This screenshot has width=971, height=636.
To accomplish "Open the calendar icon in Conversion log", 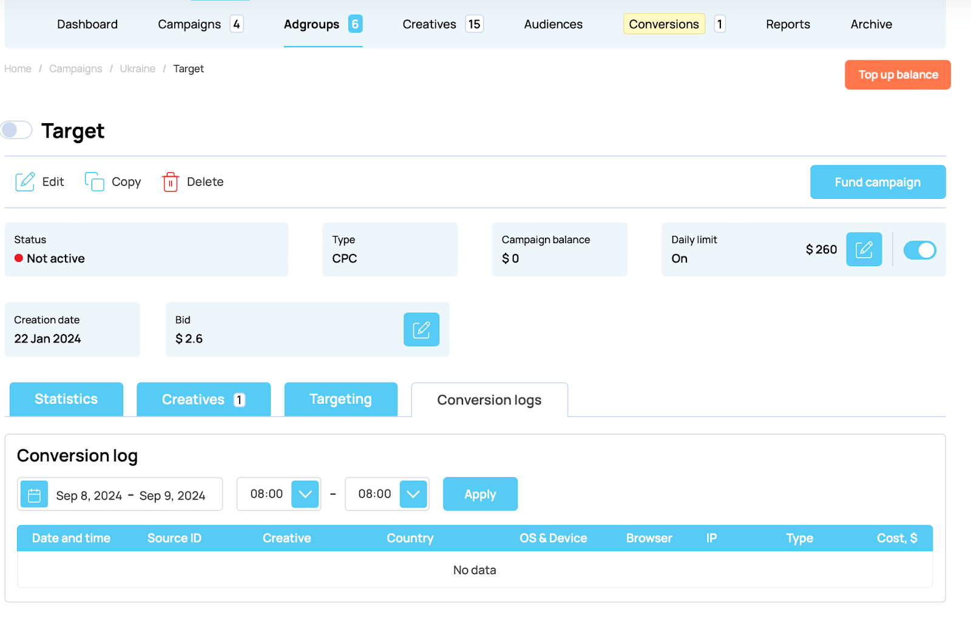I will point(34,494).
